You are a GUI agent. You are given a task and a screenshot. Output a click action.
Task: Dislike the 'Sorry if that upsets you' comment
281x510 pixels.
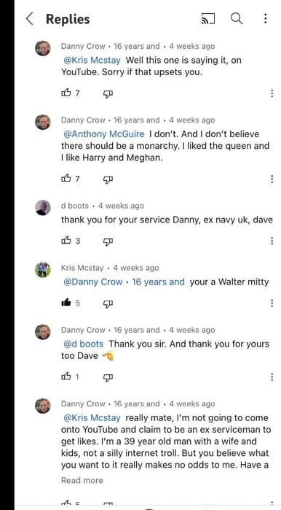pos(108,93)
